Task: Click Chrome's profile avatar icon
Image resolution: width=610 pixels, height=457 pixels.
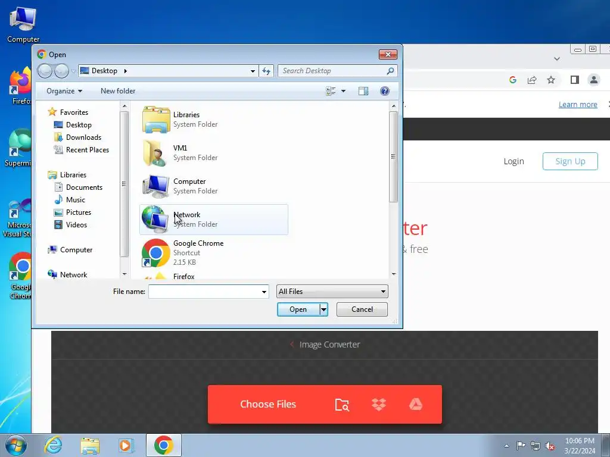Action: coord(594,80)
